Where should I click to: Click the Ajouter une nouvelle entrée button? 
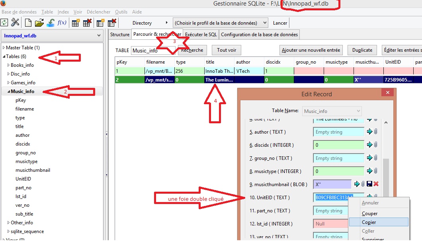click(x=311, y=50)
